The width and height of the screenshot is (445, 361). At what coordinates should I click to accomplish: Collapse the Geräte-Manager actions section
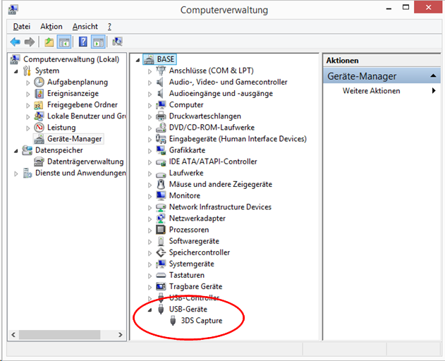tap(433, 75)
